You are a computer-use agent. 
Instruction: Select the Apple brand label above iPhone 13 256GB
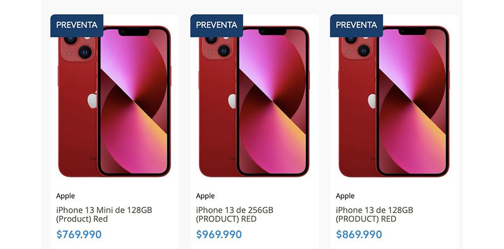pyautogui.click(x=206, y=196)
